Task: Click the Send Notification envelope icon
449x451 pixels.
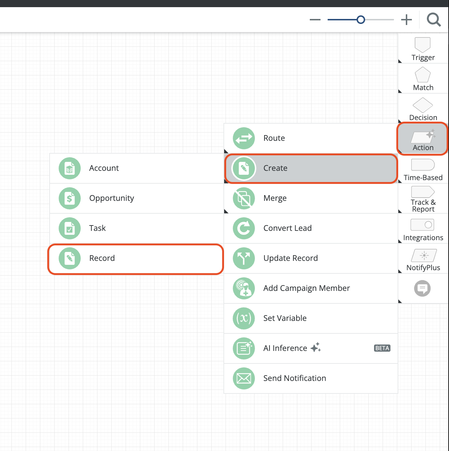Action: pos(244,378)
